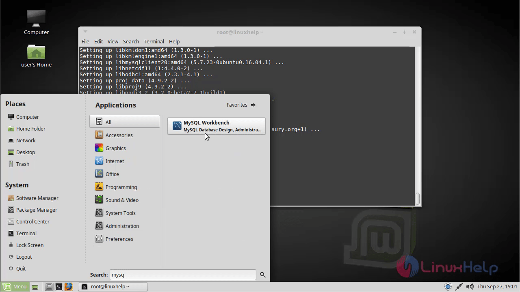
Task: Close the terminal window
Action: (414, 32)
